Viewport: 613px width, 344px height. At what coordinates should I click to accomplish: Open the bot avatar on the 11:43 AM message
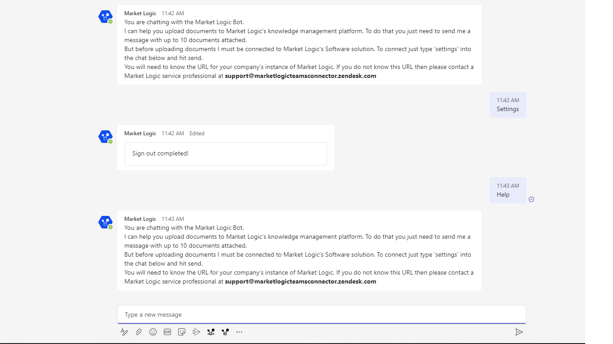tap(105, 222)
